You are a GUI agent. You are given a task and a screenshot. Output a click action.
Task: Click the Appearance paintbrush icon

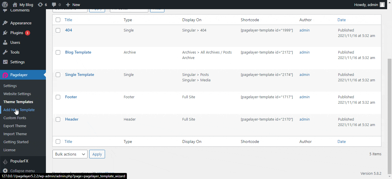[x=5, y=23]
